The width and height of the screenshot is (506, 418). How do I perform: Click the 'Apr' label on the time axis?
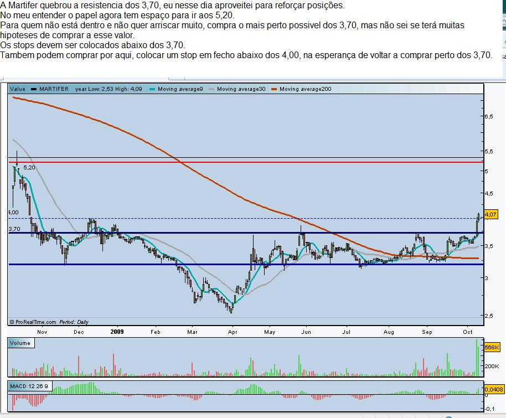[x=233, y=332]
